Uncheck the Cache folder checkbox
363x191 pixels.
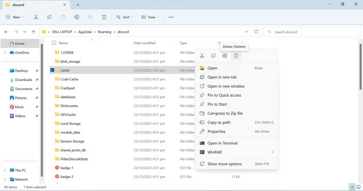pos(52,70)
